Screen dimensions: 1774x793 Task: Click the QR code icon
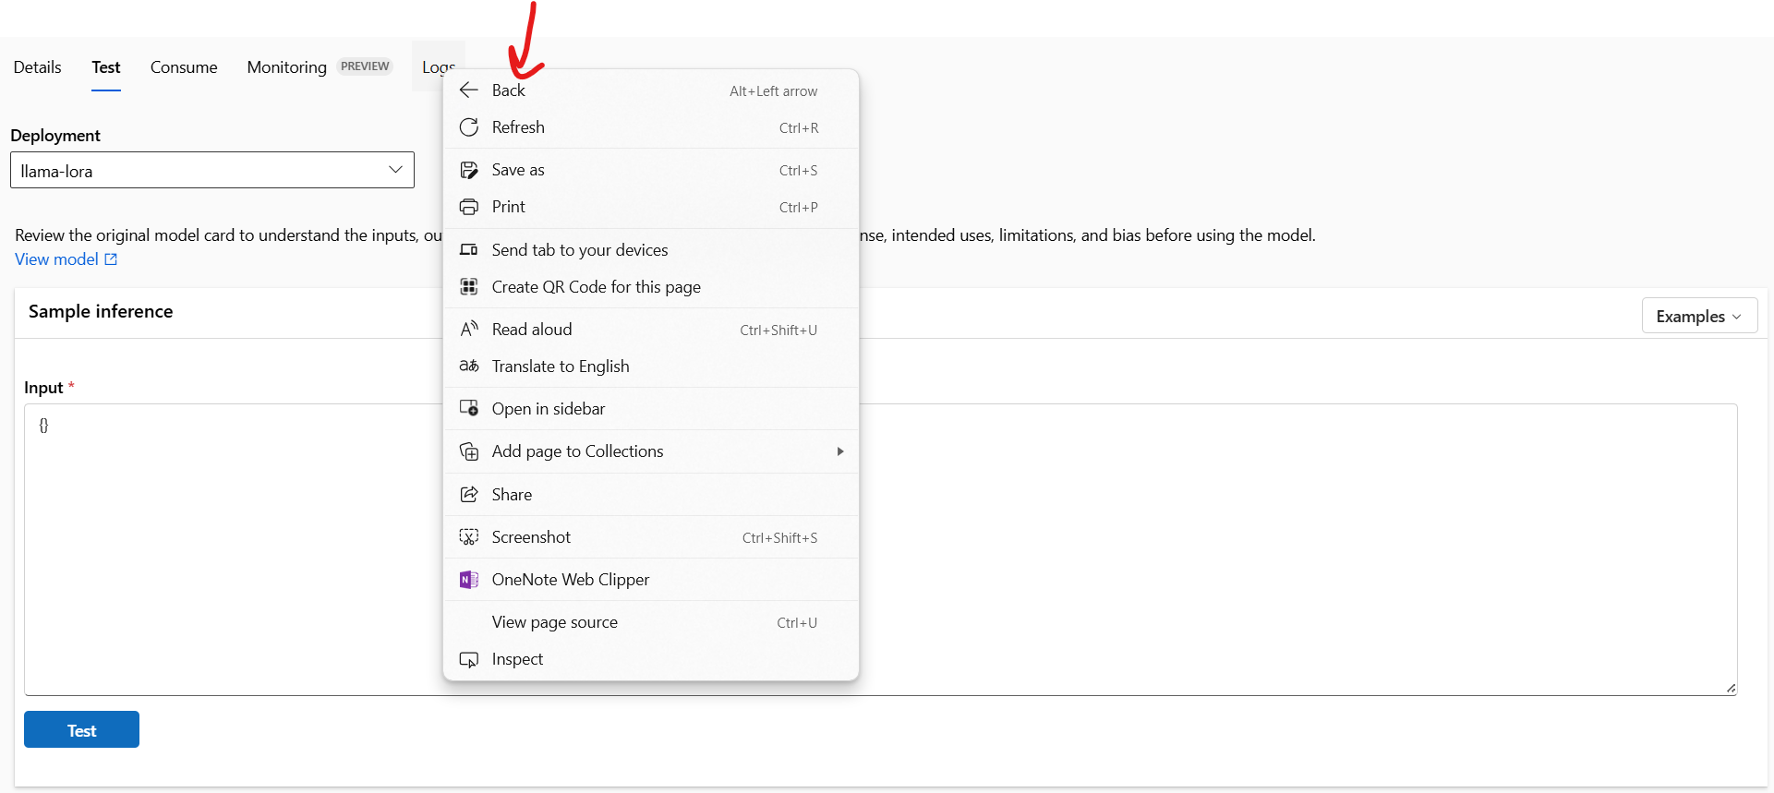469,287
